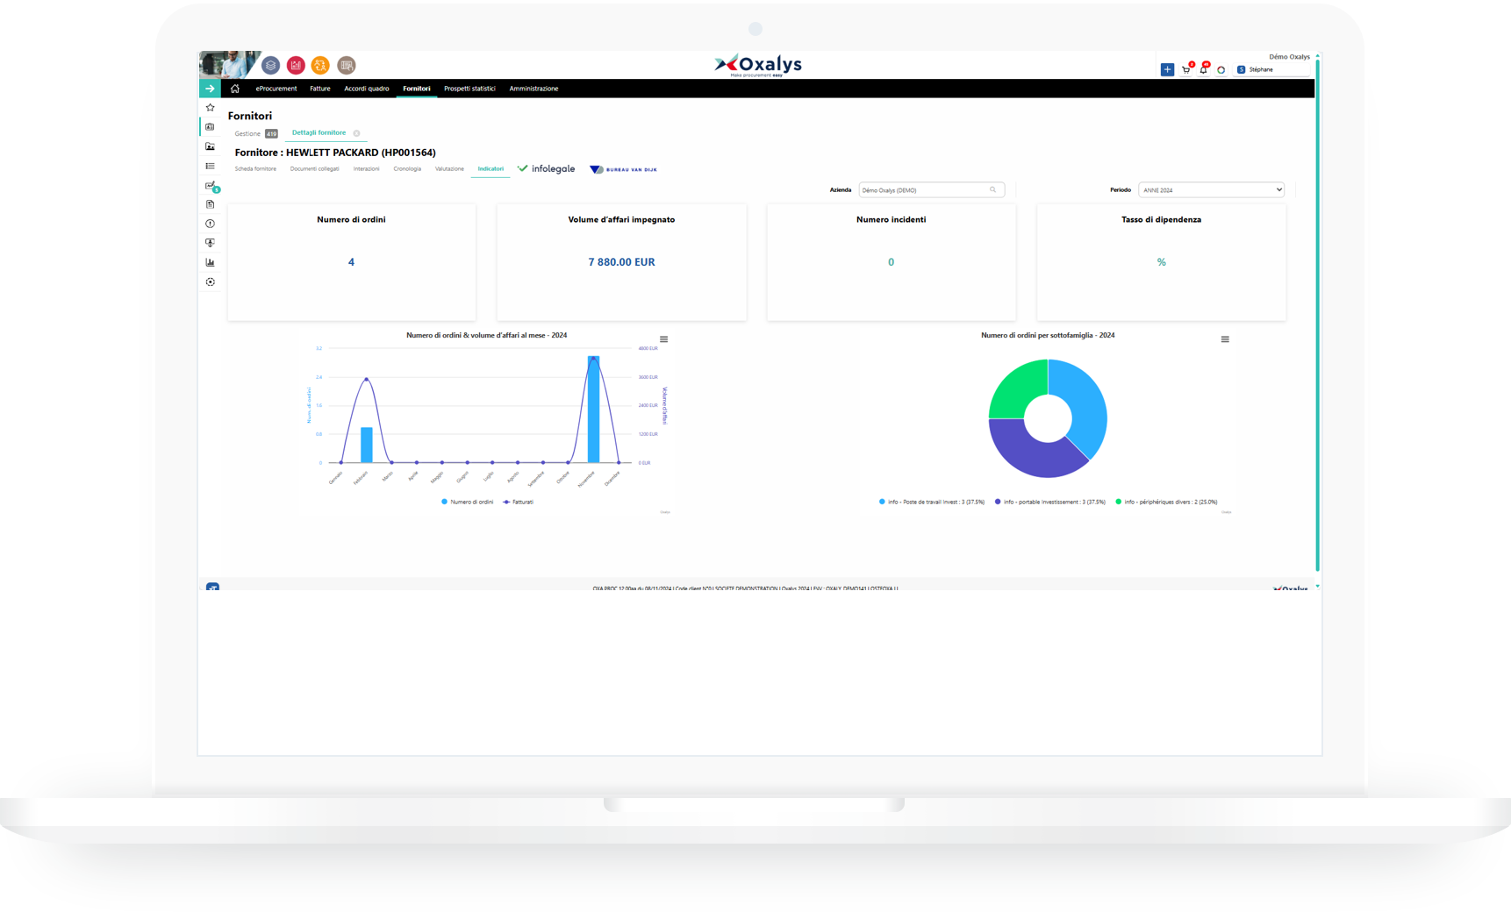The height and width of the screenshot is (912, 1511).
Task: Open the document sidebar icon
Action: point(210,204)
